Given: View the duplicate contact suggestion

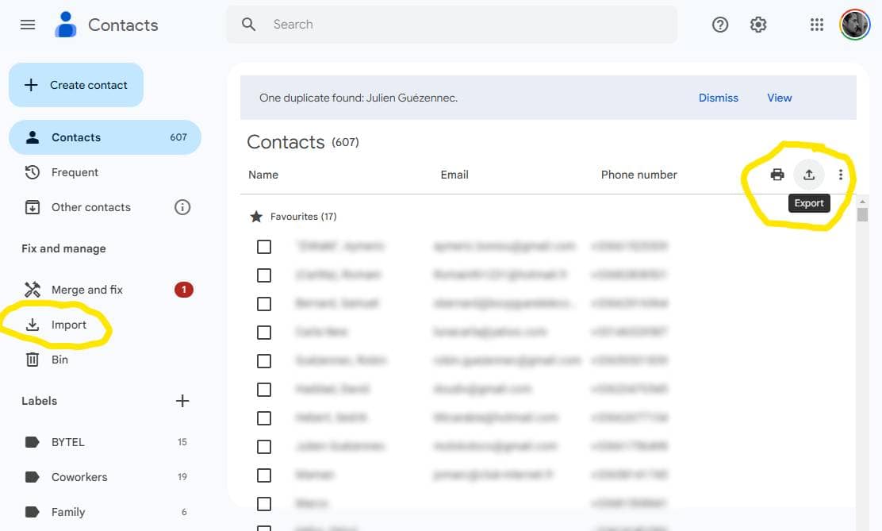Looking at the screenshot, I should [x=779, y=98].
